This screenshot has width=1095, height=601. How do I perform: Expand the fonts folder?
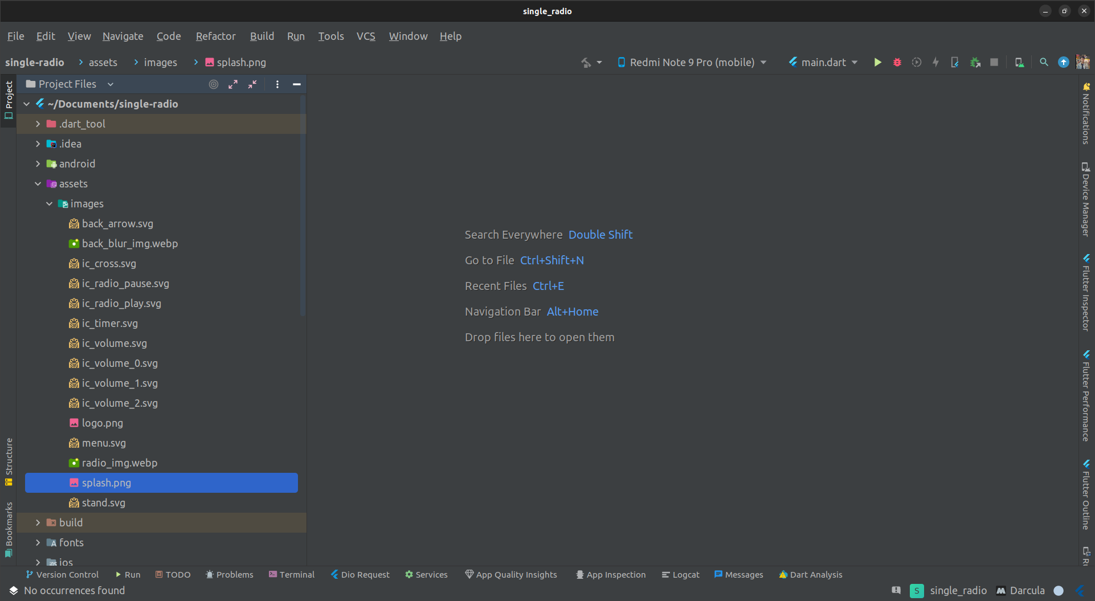[x=38, y=542]
